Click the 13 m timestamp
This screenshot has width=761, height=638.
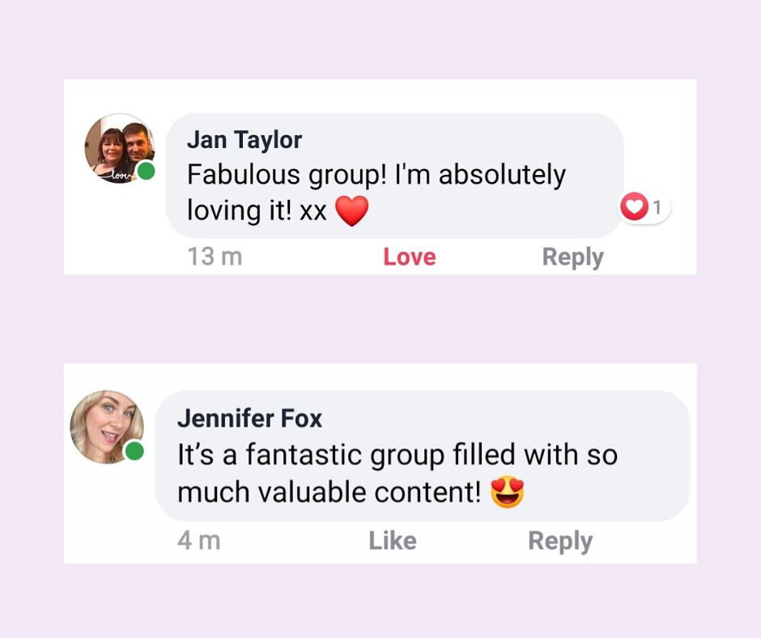(215, 257)
